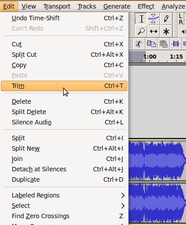
Task: Click the upper blue waveform channel
Action: coord(157,161)
